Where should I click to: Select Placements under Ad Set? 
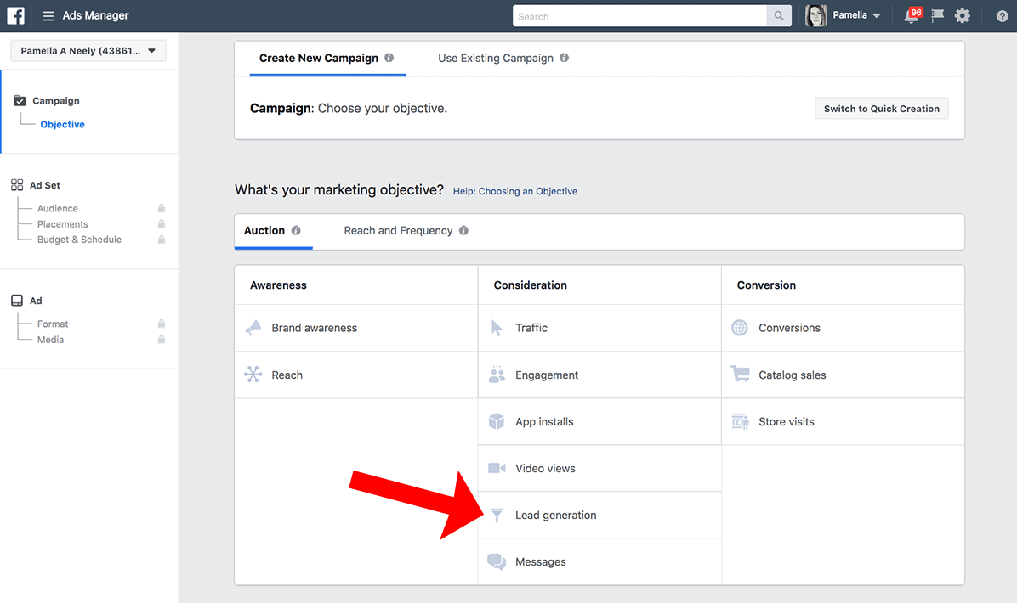point(63,224)
